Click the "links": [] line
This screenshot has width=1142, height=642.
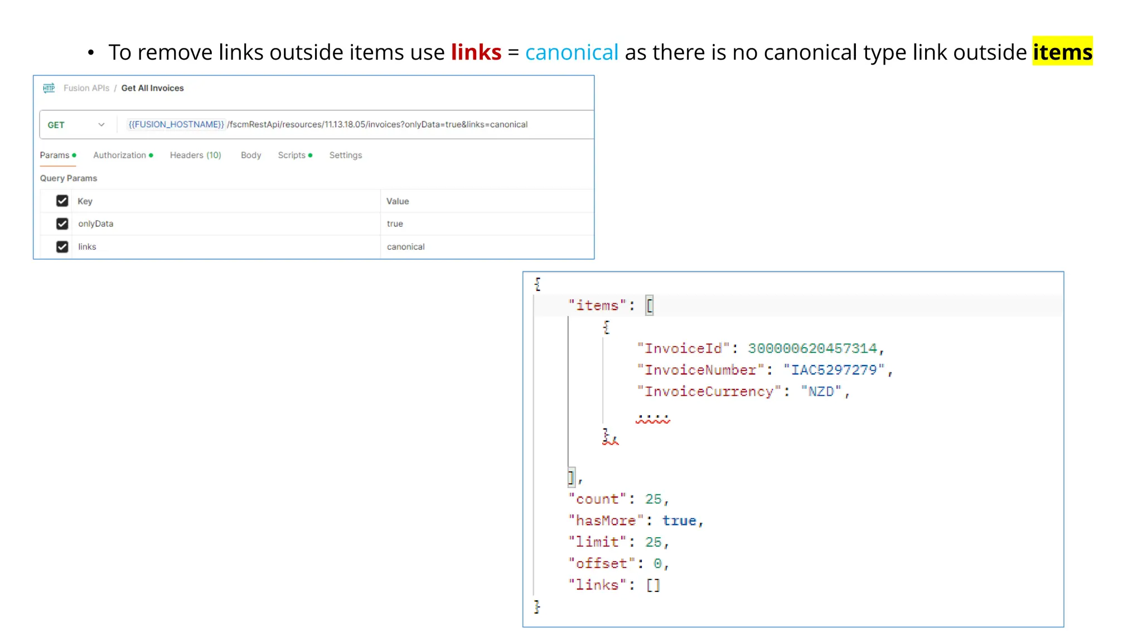coord(614,585)
